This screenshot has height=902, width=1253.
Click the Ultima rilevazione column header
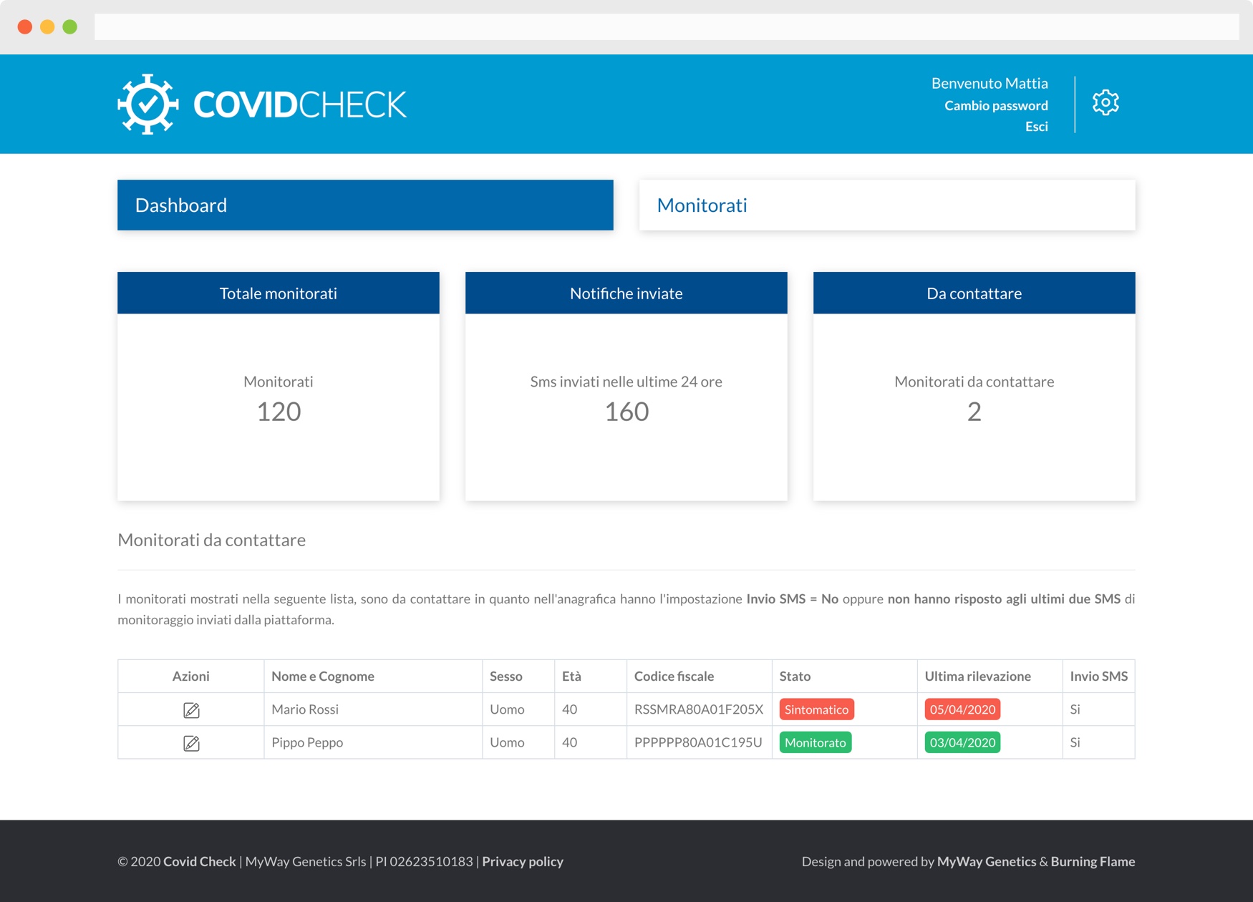(990, 676)
